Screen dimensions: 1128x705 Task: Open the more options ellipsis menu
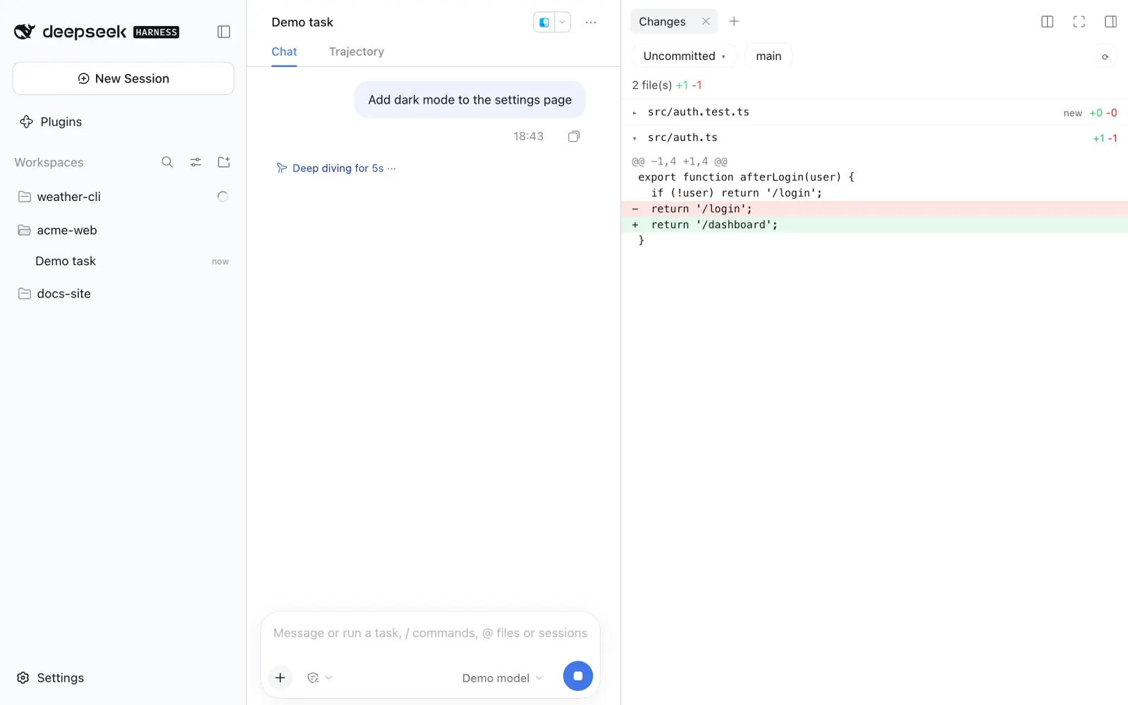(x=591, y=23)
